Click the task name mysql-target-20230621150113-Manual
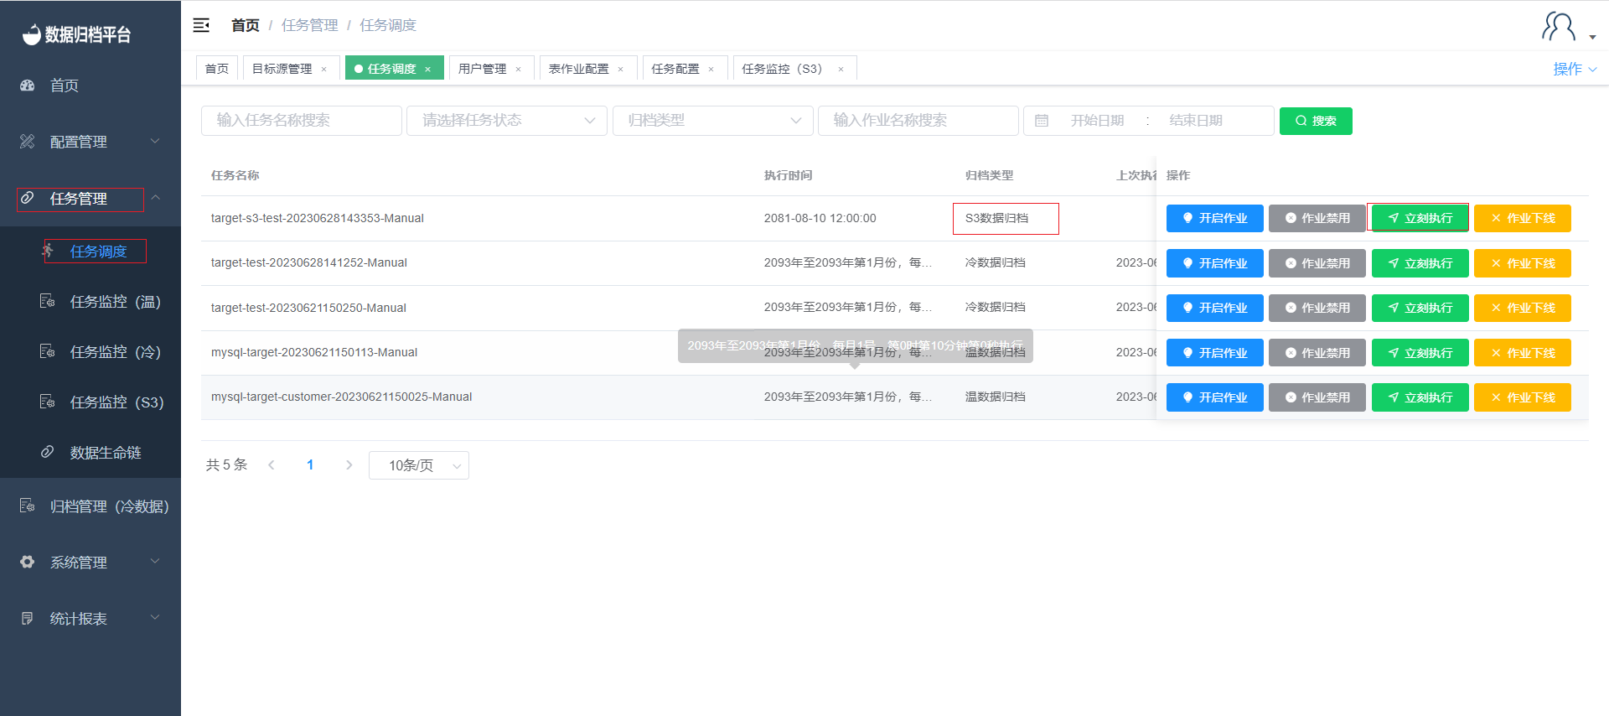This screenshot has height=716, width=1609. point(314,352)
